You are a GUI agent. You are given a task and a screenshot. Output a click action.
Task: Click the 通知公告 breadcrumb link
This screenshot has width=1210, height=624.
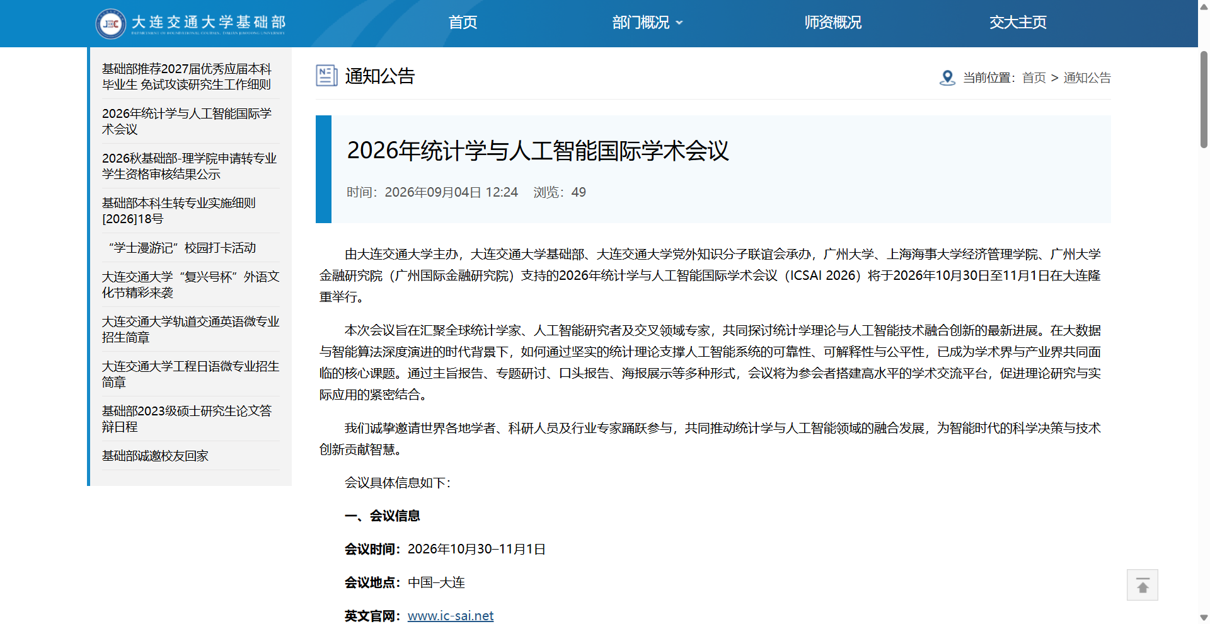click(1087, 78)
